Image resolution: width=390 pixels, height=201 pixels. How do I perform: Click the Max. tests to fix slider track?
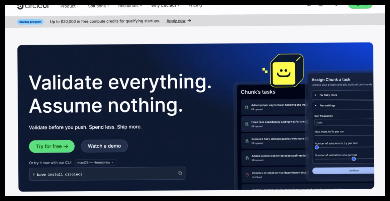pos(344,135)
